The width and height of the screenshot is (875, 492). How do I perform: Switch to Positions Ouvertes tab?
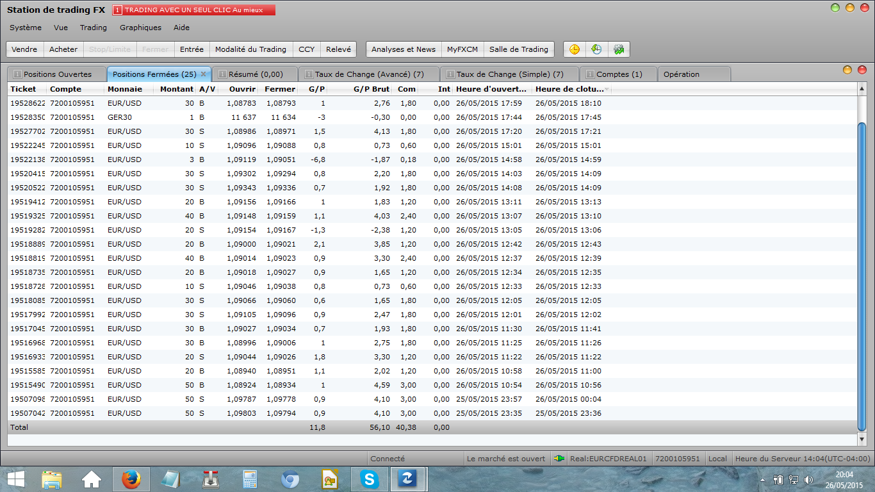(x=57, y=74)
